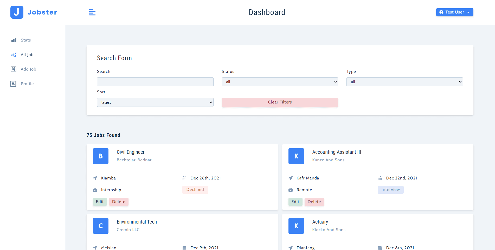Expand the Sort dropdown

point(155,102)
